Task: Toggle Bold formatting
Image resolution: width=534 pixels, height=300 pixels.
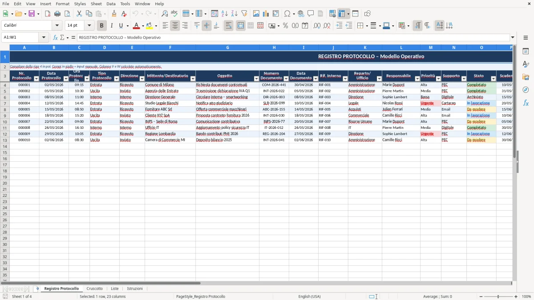Action: pyautogui.click(x=101, y=26)
